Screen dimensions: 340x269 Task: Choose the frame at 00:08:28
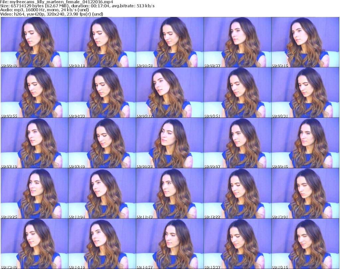[x=170, y=143]
